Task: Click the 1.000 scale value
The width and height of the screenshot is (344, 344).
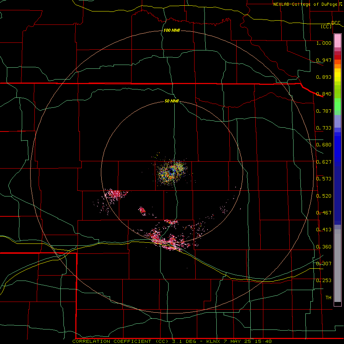Action: pos(324,43)
